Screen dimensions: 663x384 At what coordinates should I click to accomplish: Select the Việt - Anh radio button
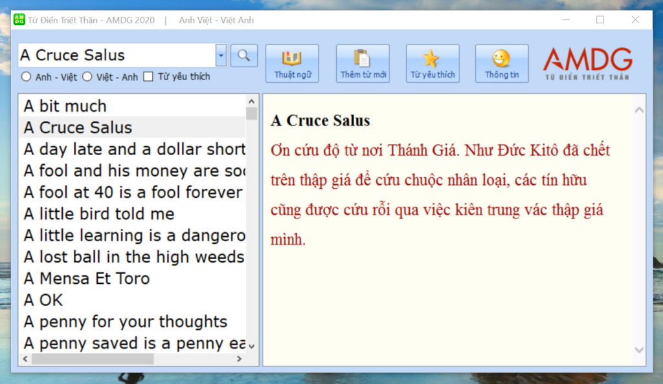coord(87,77)
